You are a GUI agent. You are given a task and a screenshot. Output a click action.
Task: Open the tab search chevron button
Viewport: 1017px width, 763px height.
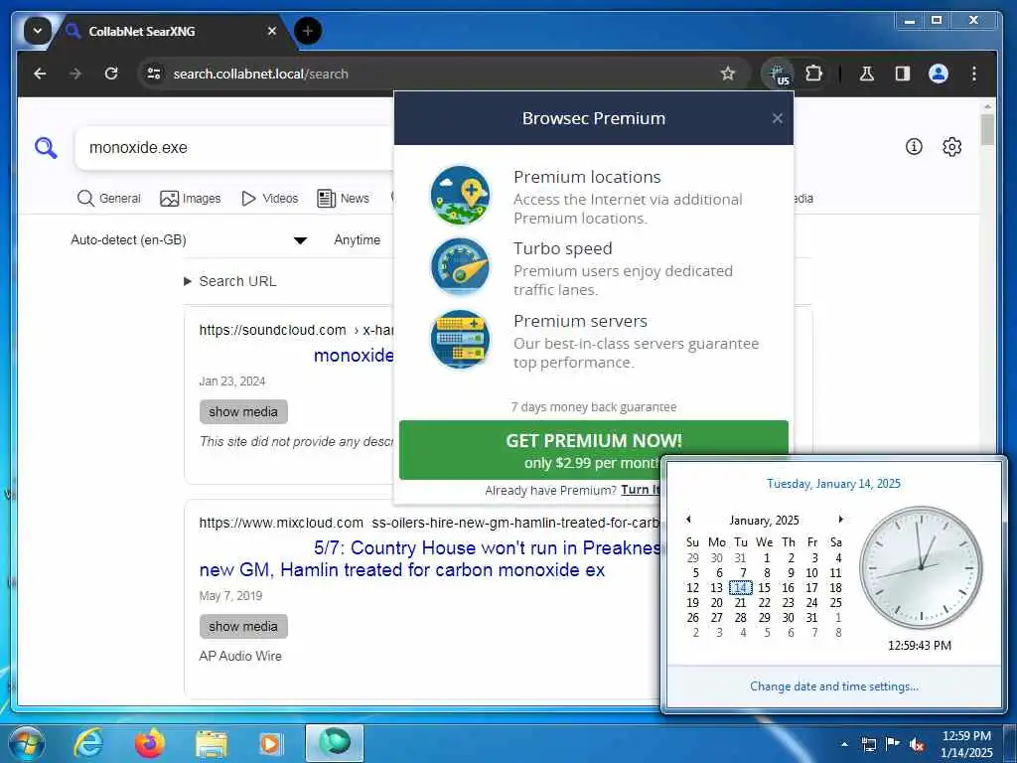(38, 31)
